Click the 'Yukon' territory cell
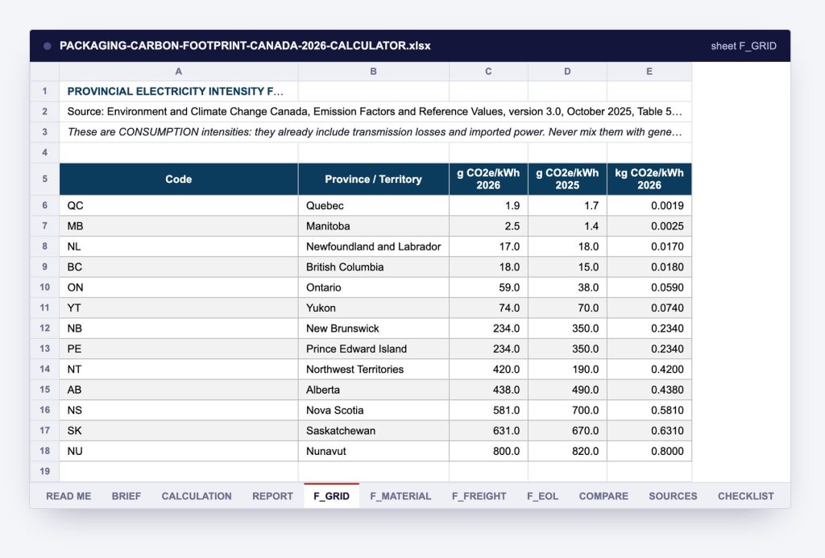825x558 pixels. click(374, 308)
